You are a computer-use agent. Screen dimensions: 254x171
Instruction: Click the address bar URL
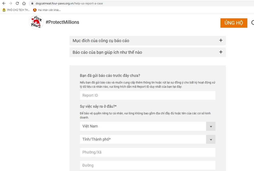pos(69,3)
